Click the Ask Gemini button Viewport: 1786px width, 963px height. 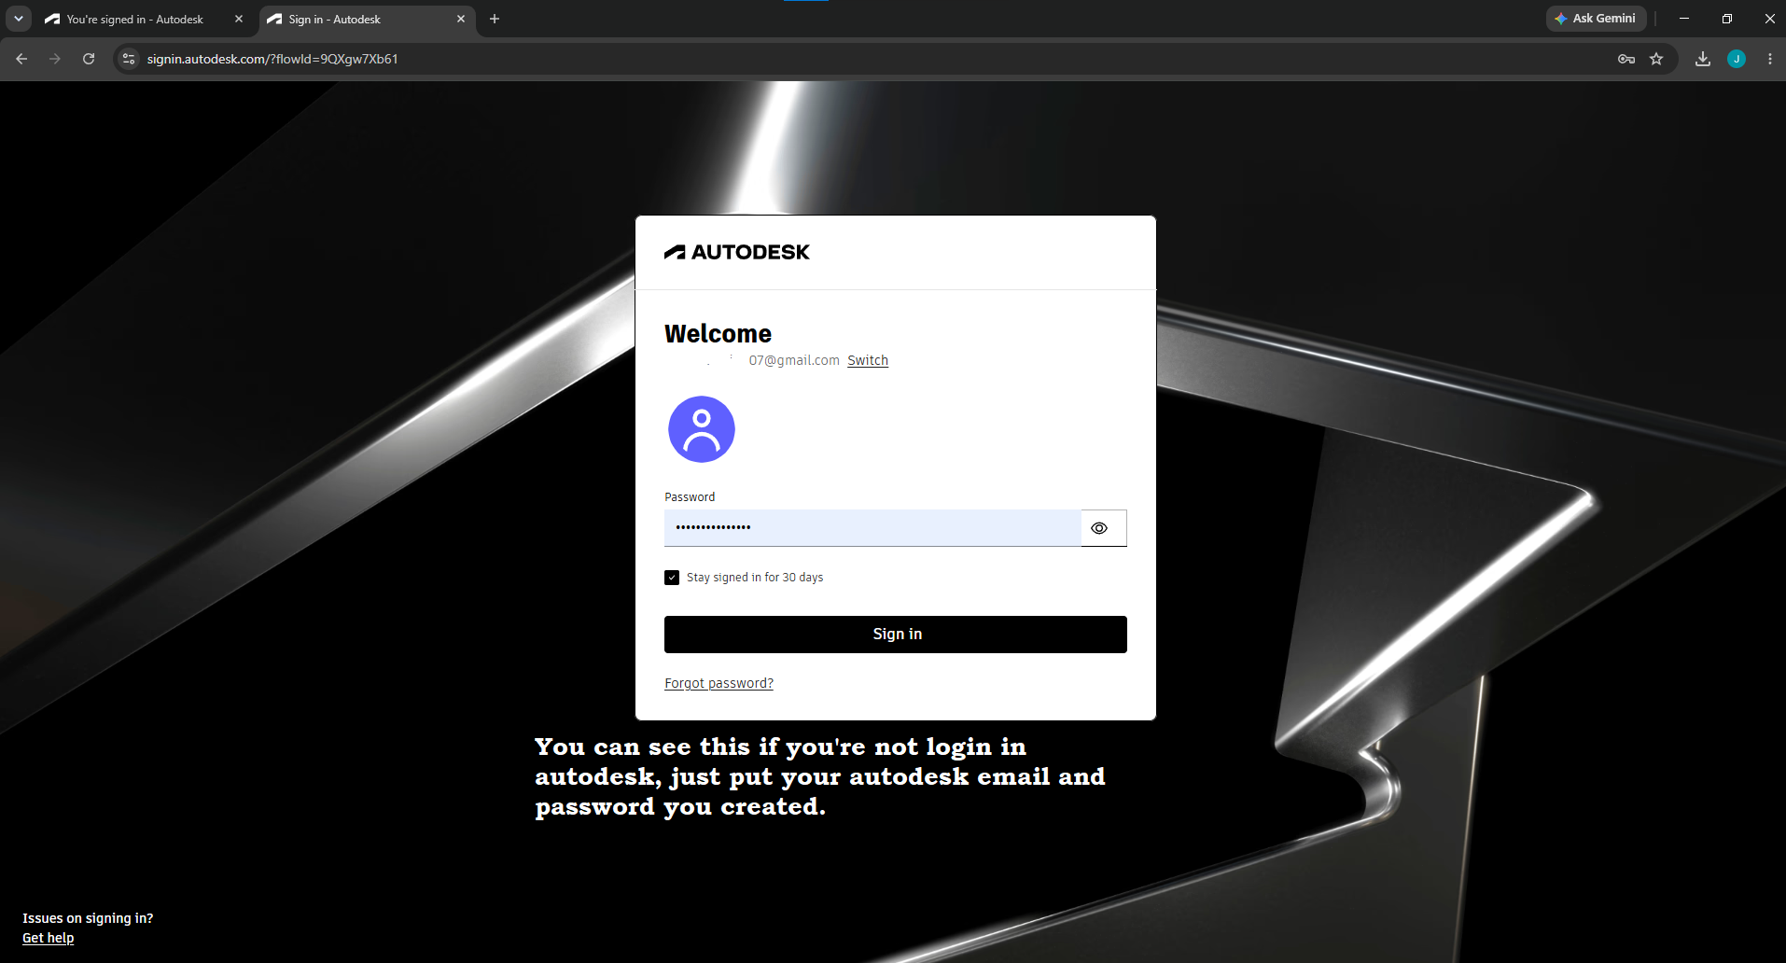[x=1596, y=19]
